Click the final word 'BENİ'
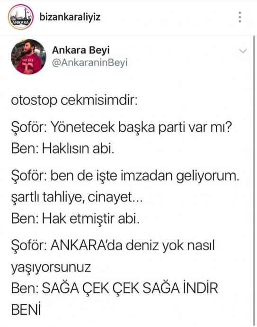Image resolution: width=257 pixels, height=327 pixels. point(26,309)
